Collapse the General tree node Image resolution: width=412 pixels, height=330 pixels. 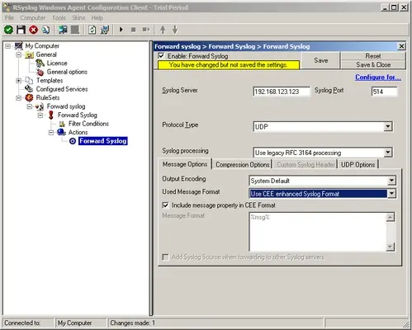18,54
